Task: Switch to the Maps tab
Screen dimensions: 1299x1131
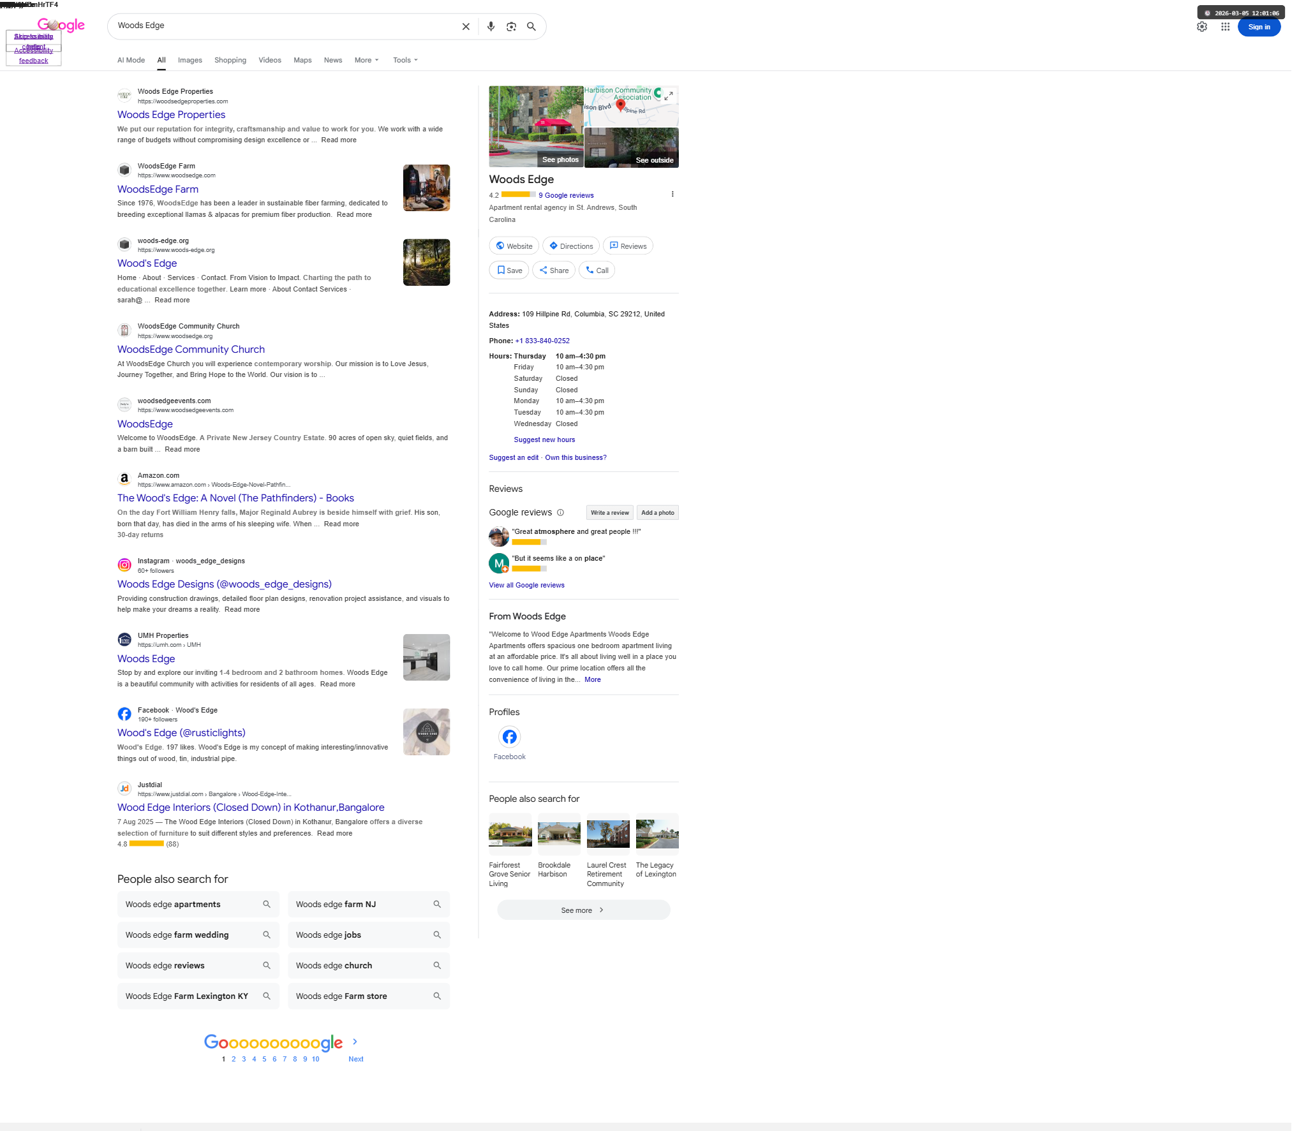Action: 302,60
